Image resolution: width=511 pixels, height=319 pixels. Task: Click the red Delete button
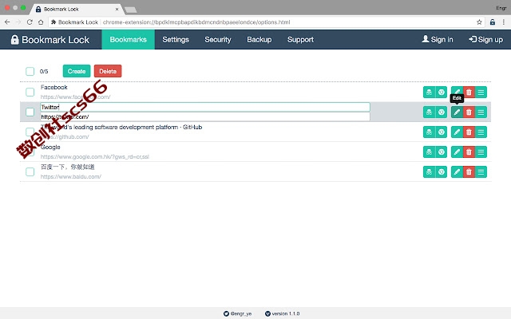pos(108,71)
